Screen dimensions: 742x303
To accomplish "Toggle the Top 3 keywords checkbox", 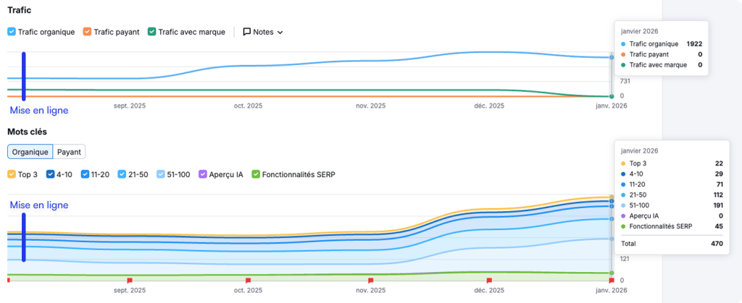I will click(x=12, y=174).
